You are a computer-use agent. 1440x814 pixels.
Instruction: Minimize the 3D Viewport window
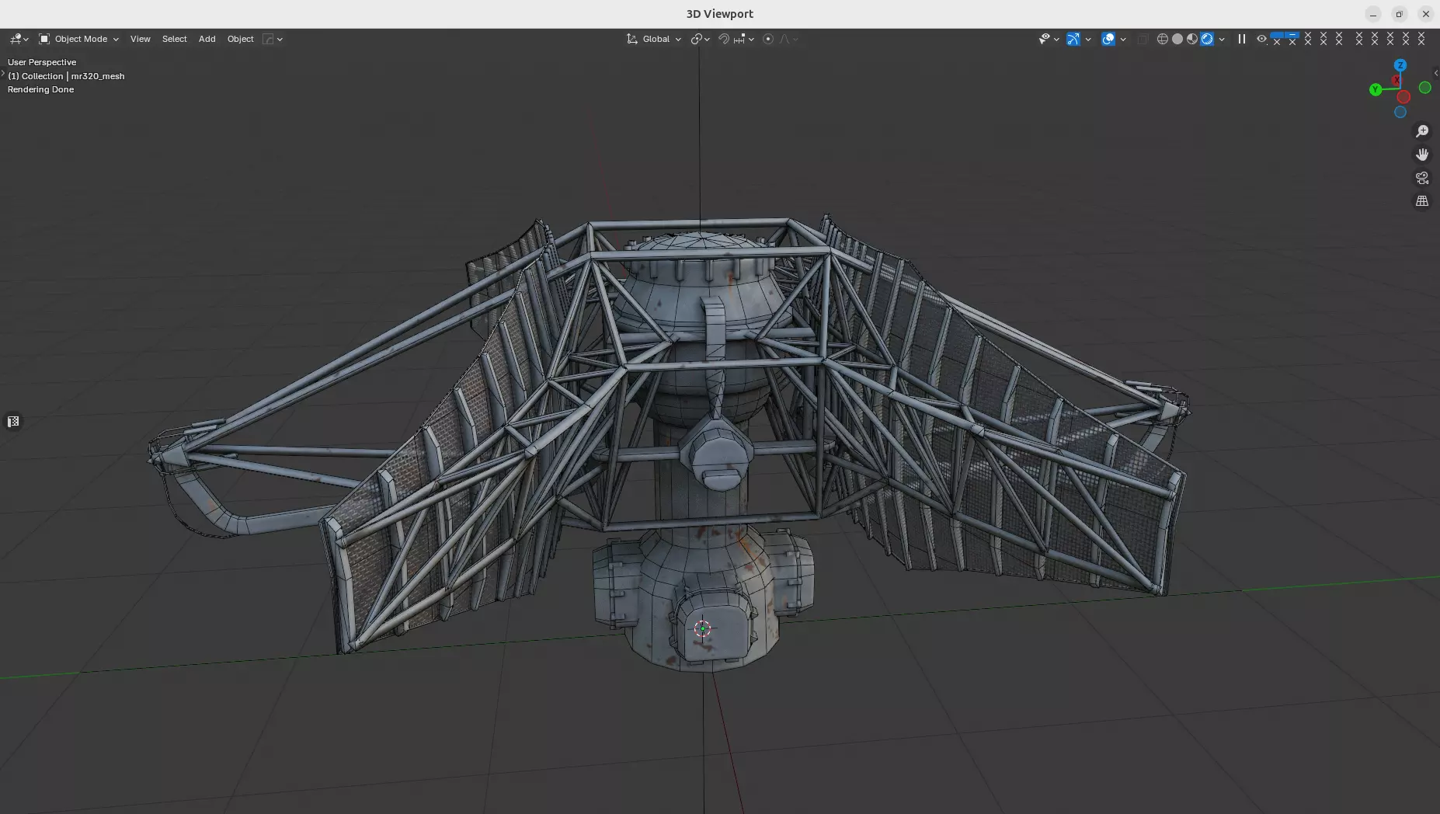tap(1373, 14)
